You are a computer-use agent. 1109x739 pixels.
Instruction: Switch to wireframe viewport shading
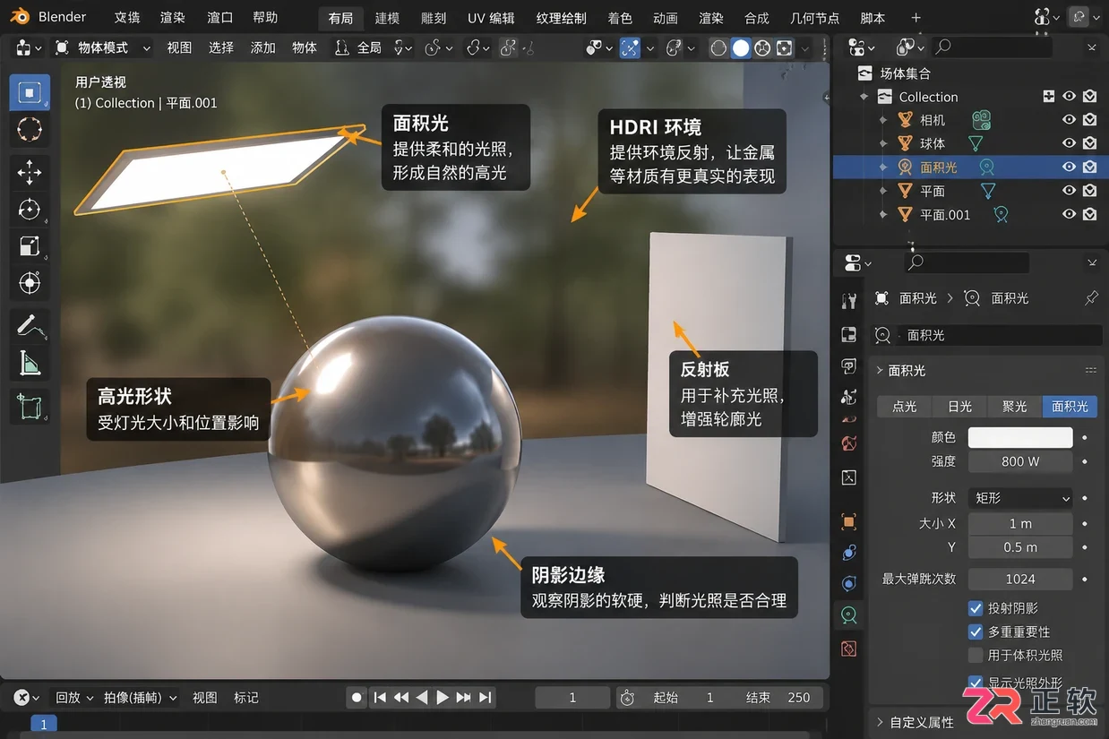(718, 47)
